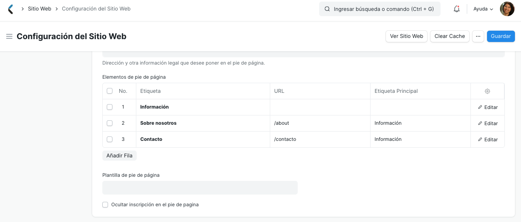Image resolution: width=521 pixels, height=222 pixels.
Task: Select all rows with header checkbox
Action: [x=110, y=91]
